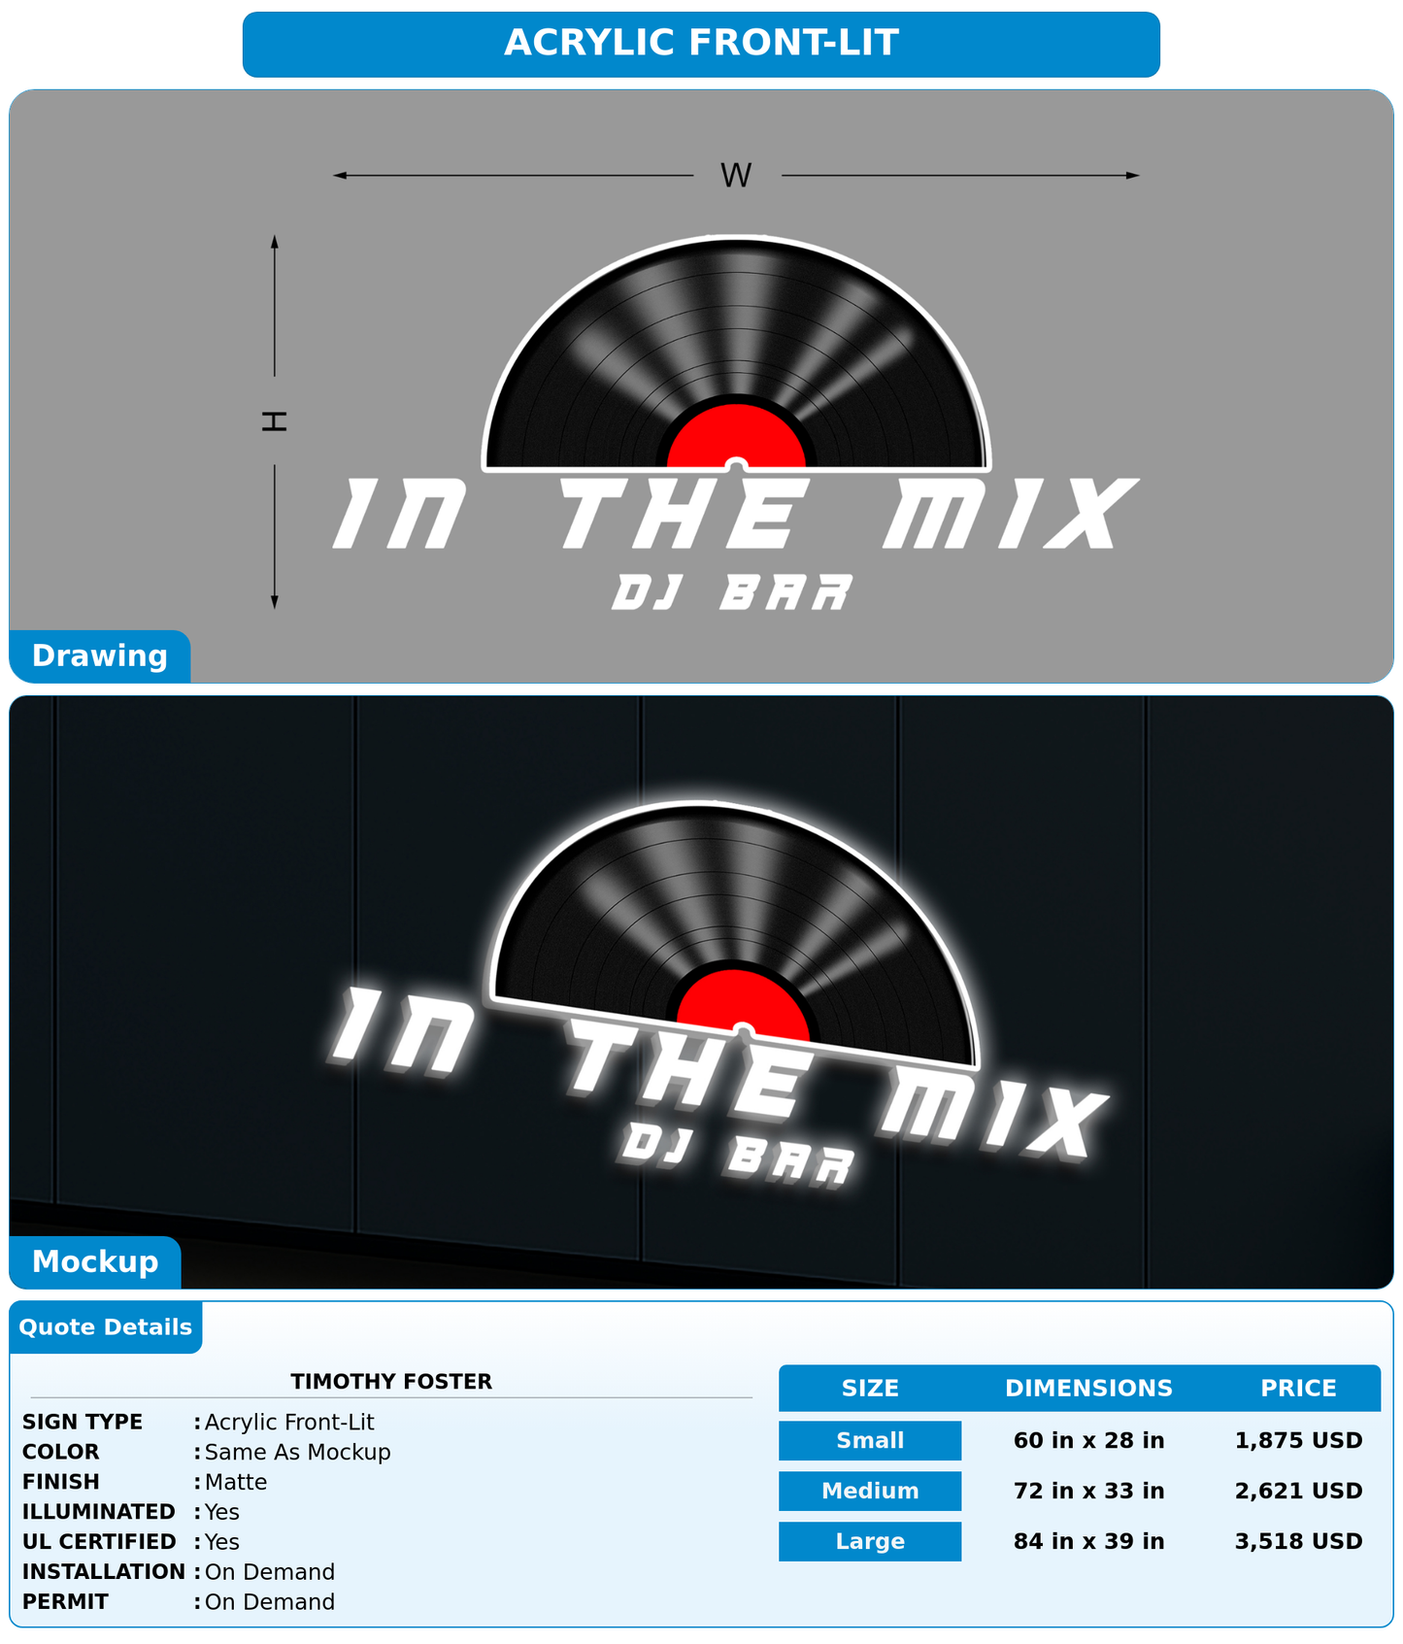1403x1644 pixels.
Task: Click the '60 in x 28 in' dimensions cell
Action: [1088, 1441]
